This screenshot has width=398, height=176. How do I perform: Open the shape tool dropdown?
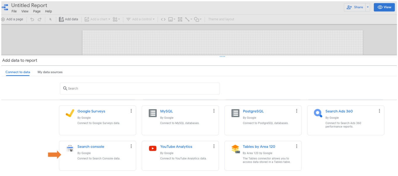(x=198, y=19)
